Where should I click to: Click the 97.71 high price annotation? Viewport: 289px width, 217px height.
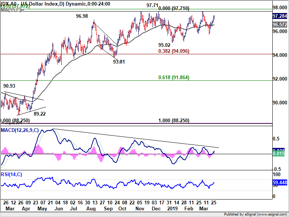click(152, 5)
